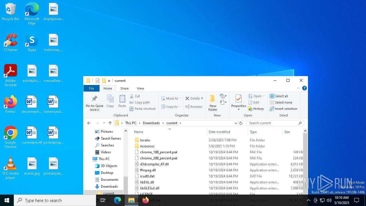Open the Action Center notifications icon
Screen dimensions: 366x206
click(x=357, y=200)
